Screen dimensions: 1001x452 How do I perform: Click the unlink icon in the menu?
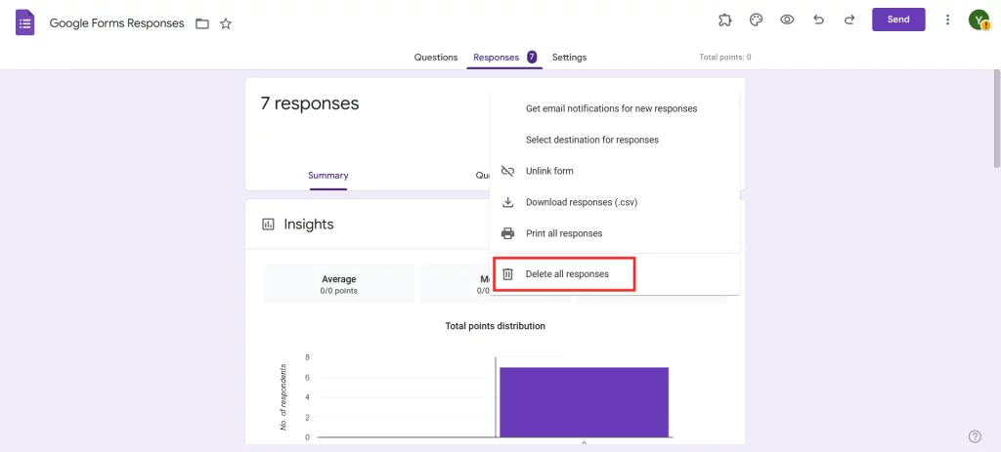(507, 171)
